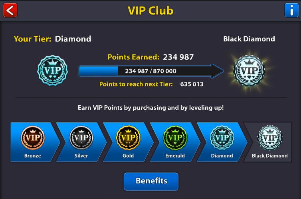Click the points progress bar

point(151,71)
